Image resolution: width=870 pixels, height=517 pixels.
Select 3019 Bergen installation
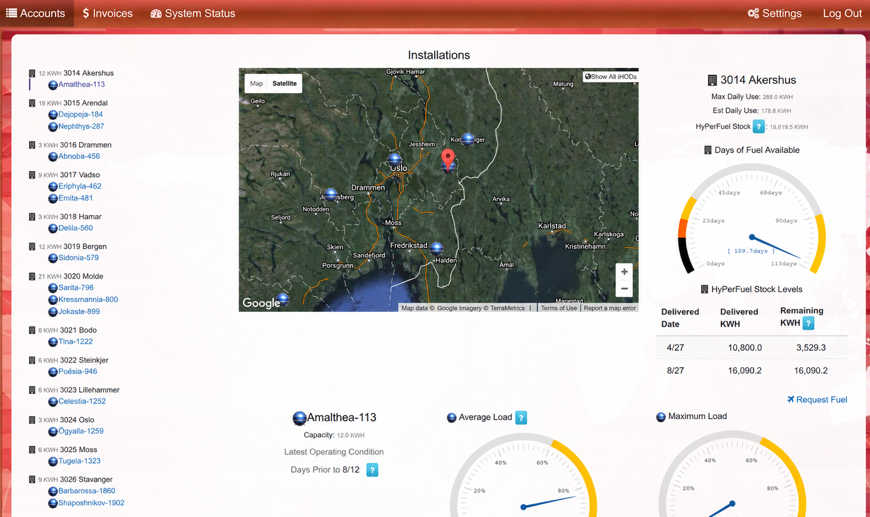pos(85,246)
